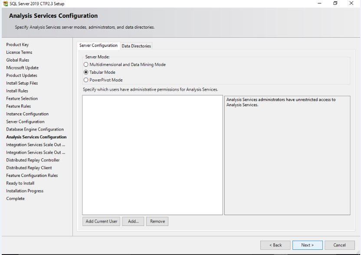The width and height of the screenshot is (361, 255).
Task: Click the Product Updates step
Action: pyautogui.click(x=22, y=75)
